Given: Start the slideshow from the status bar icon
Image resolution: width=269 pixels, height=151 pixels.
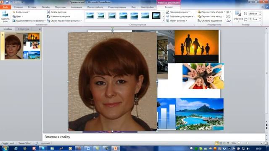Looking at the screenshot, I should [x=228, y=143].
